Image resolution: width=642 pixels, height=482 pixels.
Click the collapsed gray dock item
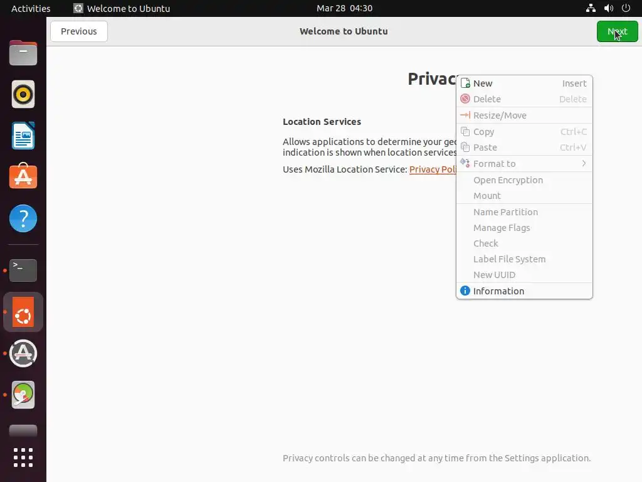[23, 431]
